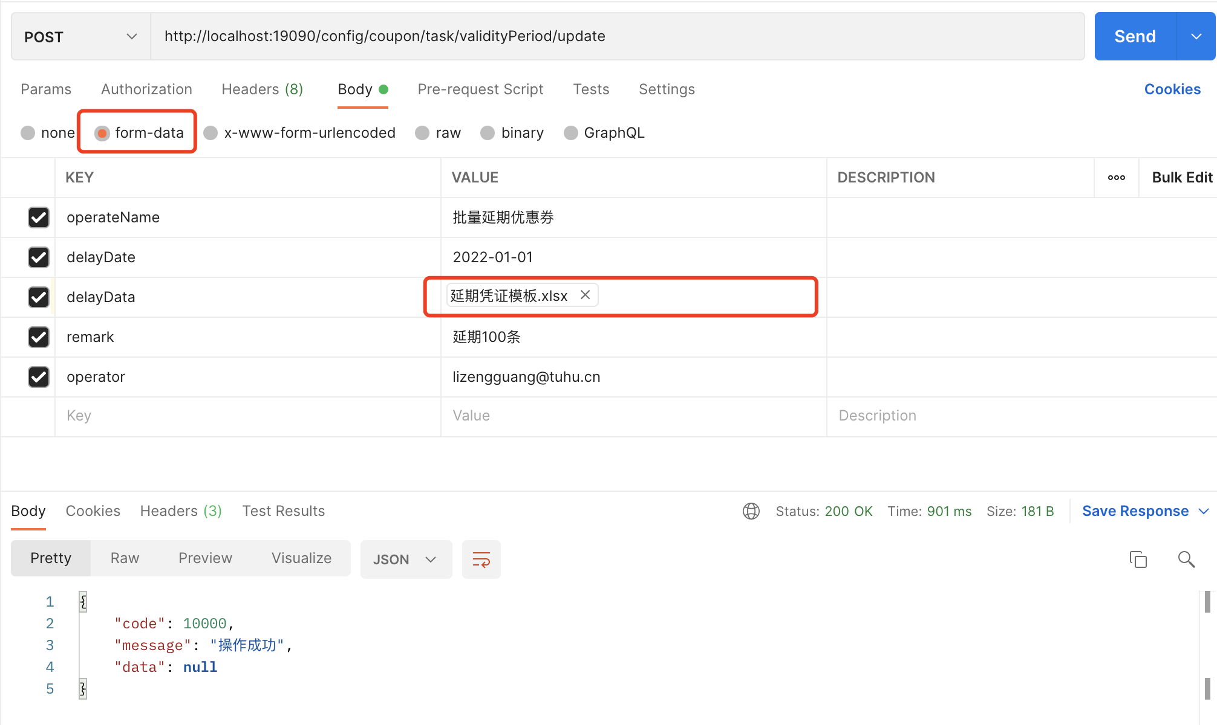Open the POST request method dropdown
The width and height of the screenshot is (1217, 725).
coord(79,36)
